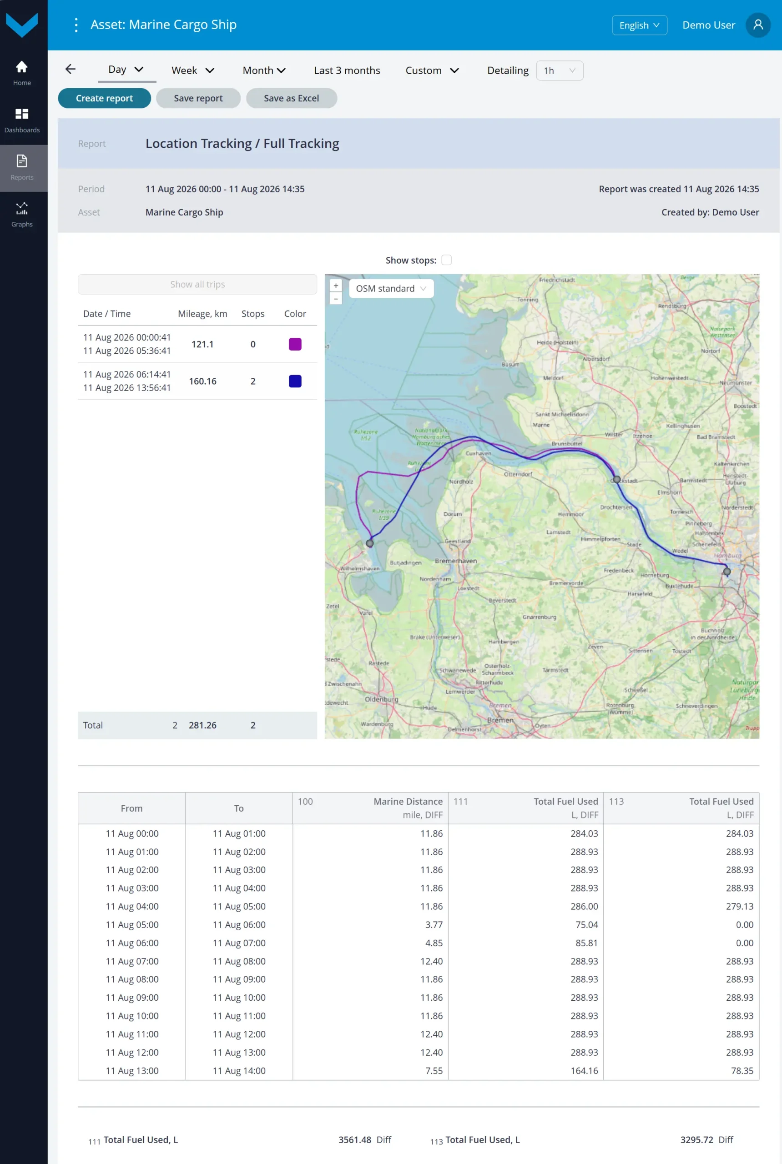Click the 121.1 mileage value
This screenshot has height=1164, width=782.
202,344
